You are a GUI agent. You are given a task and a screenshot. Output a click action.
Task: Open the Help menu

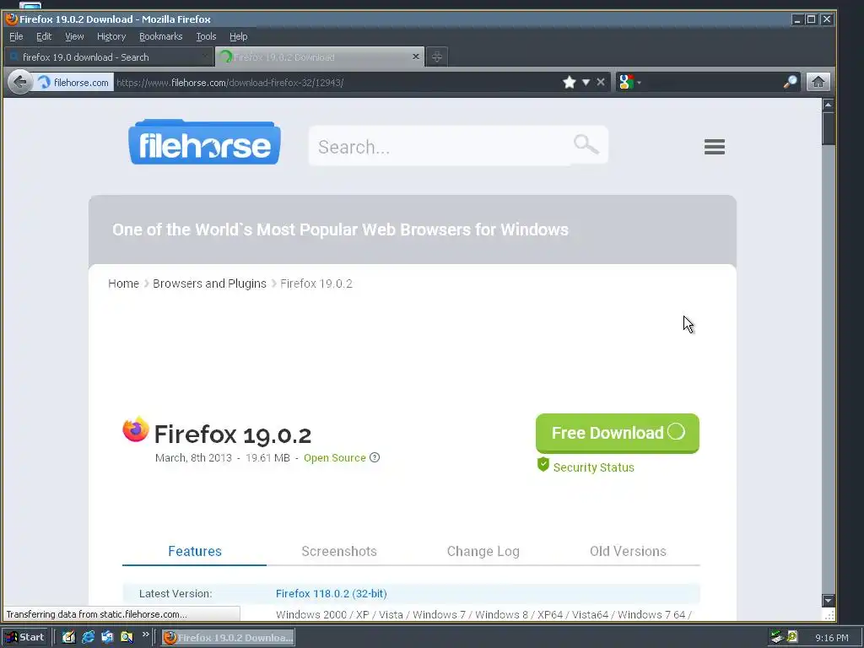(238, 36)
